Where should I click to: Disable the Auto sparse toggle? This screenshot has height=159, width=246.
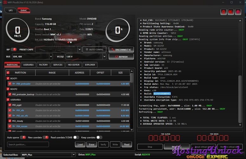coord(23,137)
